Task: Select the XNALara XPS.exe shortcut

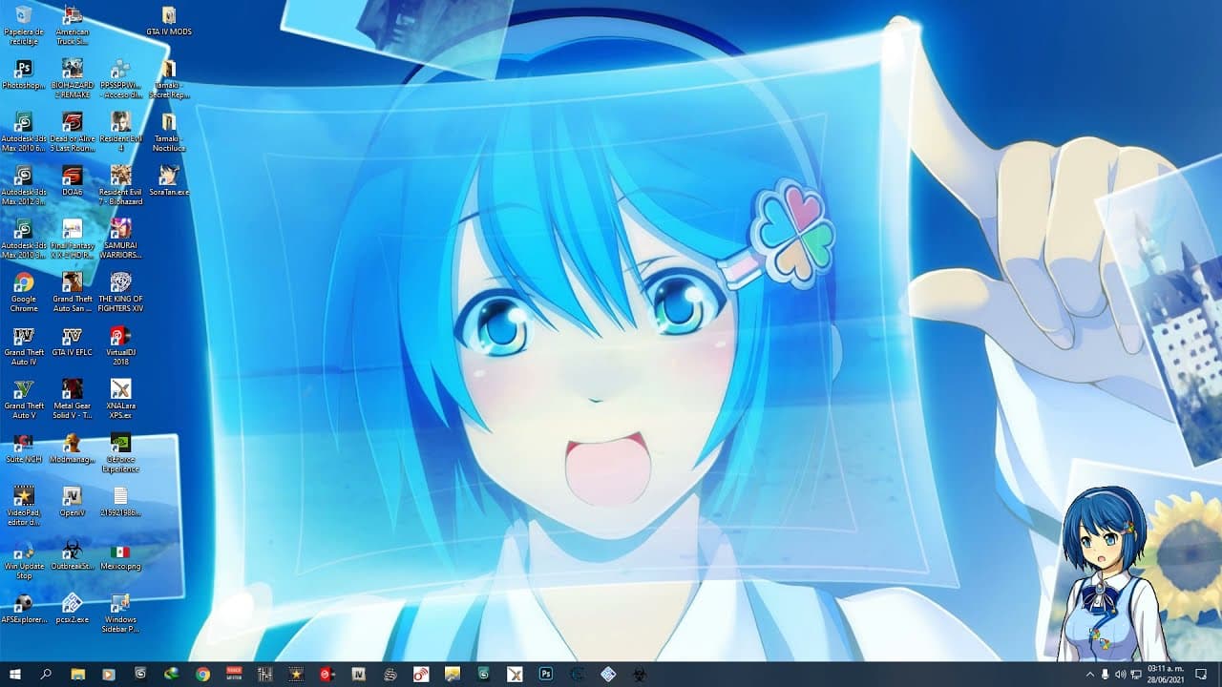Action: [121, 400]
